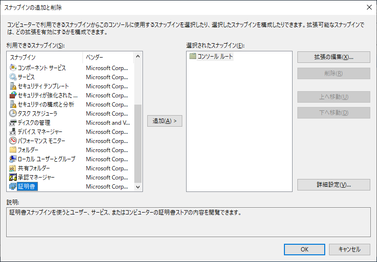Click the 追加(A) > button
The width and height of the screenshot is (377, 262).
165,121
